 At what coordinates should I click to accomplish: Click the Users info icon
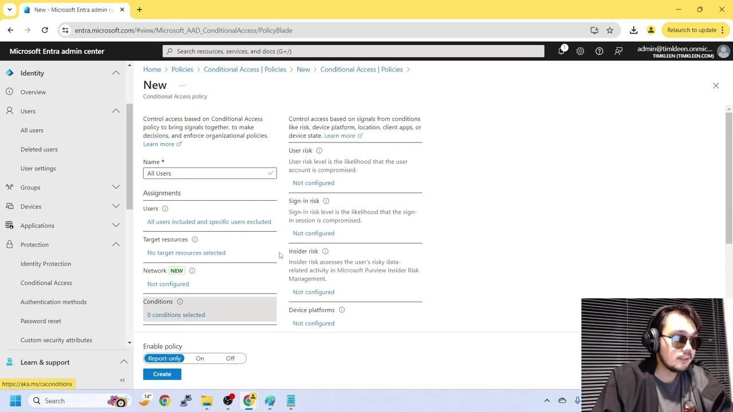(165, 208)
